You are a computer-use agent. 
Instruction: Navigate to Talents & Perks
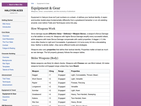(8, 70)
